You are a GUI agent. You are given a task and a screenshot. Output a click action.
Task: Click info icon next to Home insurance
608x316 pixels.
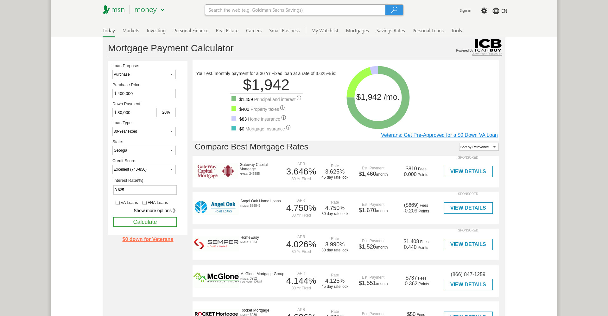pyautogui.click(x=284, y=118)
